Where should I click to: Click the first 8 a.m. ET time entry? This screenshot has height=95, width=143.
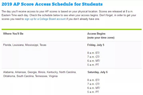[x=94, y=53]
